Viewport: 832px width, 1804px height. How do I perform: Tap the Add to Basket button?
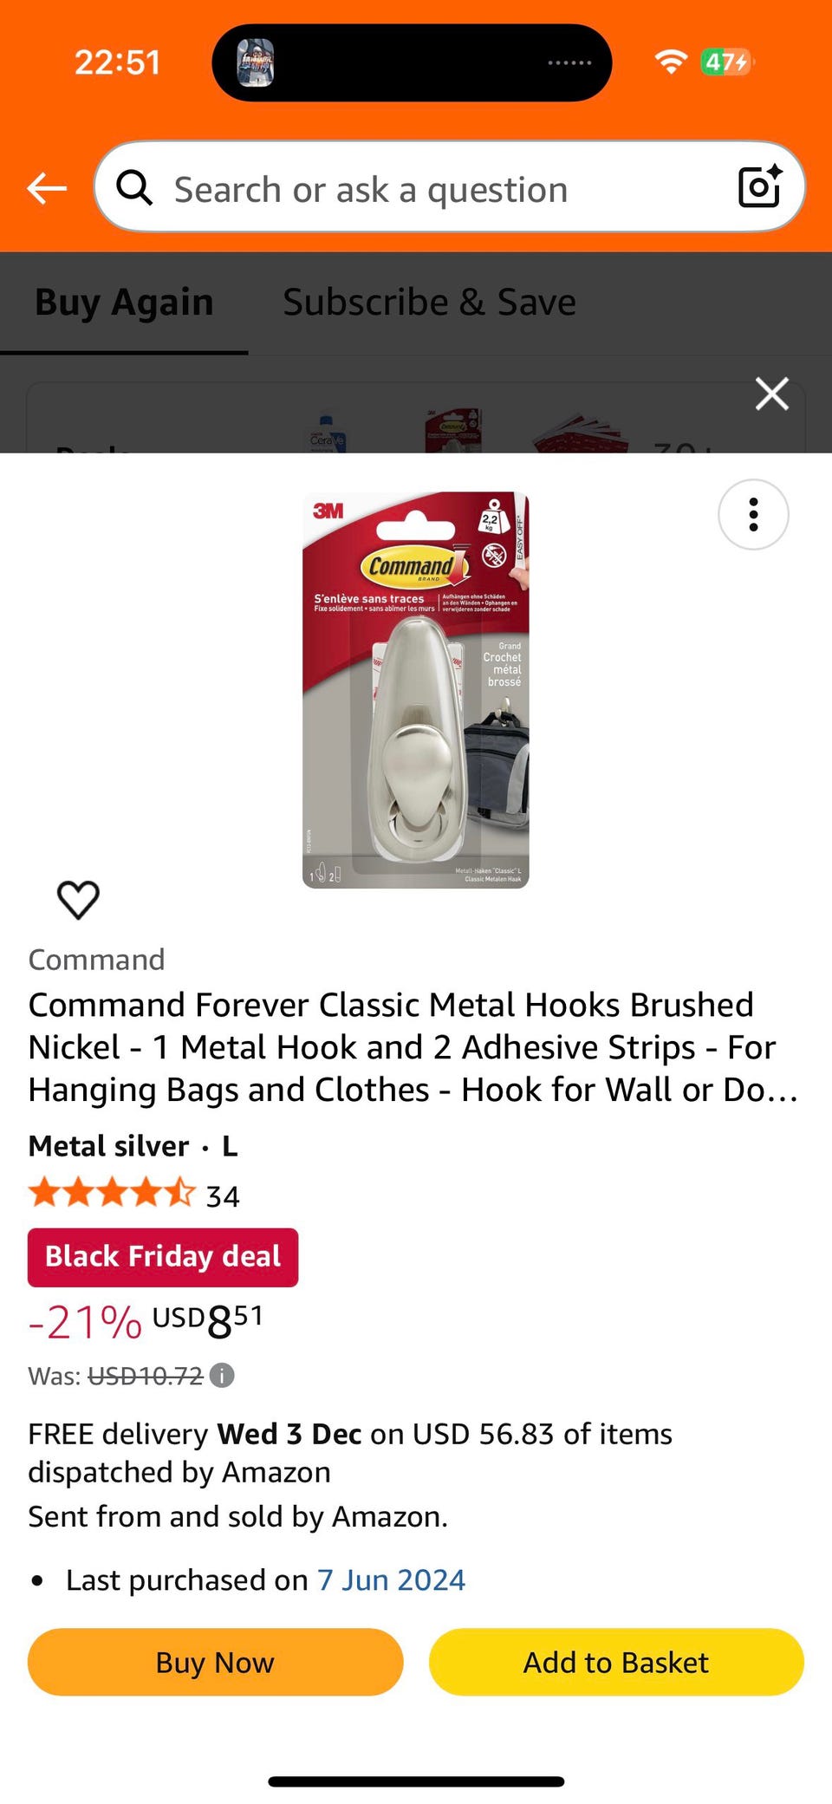coord(616,1662)
